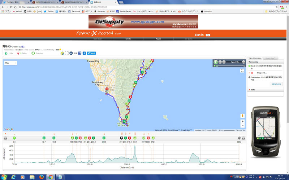Image resolution: width=289 pixels, height=180 pixels.
Task: Share route on Facebook
Action: coord(79,53)
